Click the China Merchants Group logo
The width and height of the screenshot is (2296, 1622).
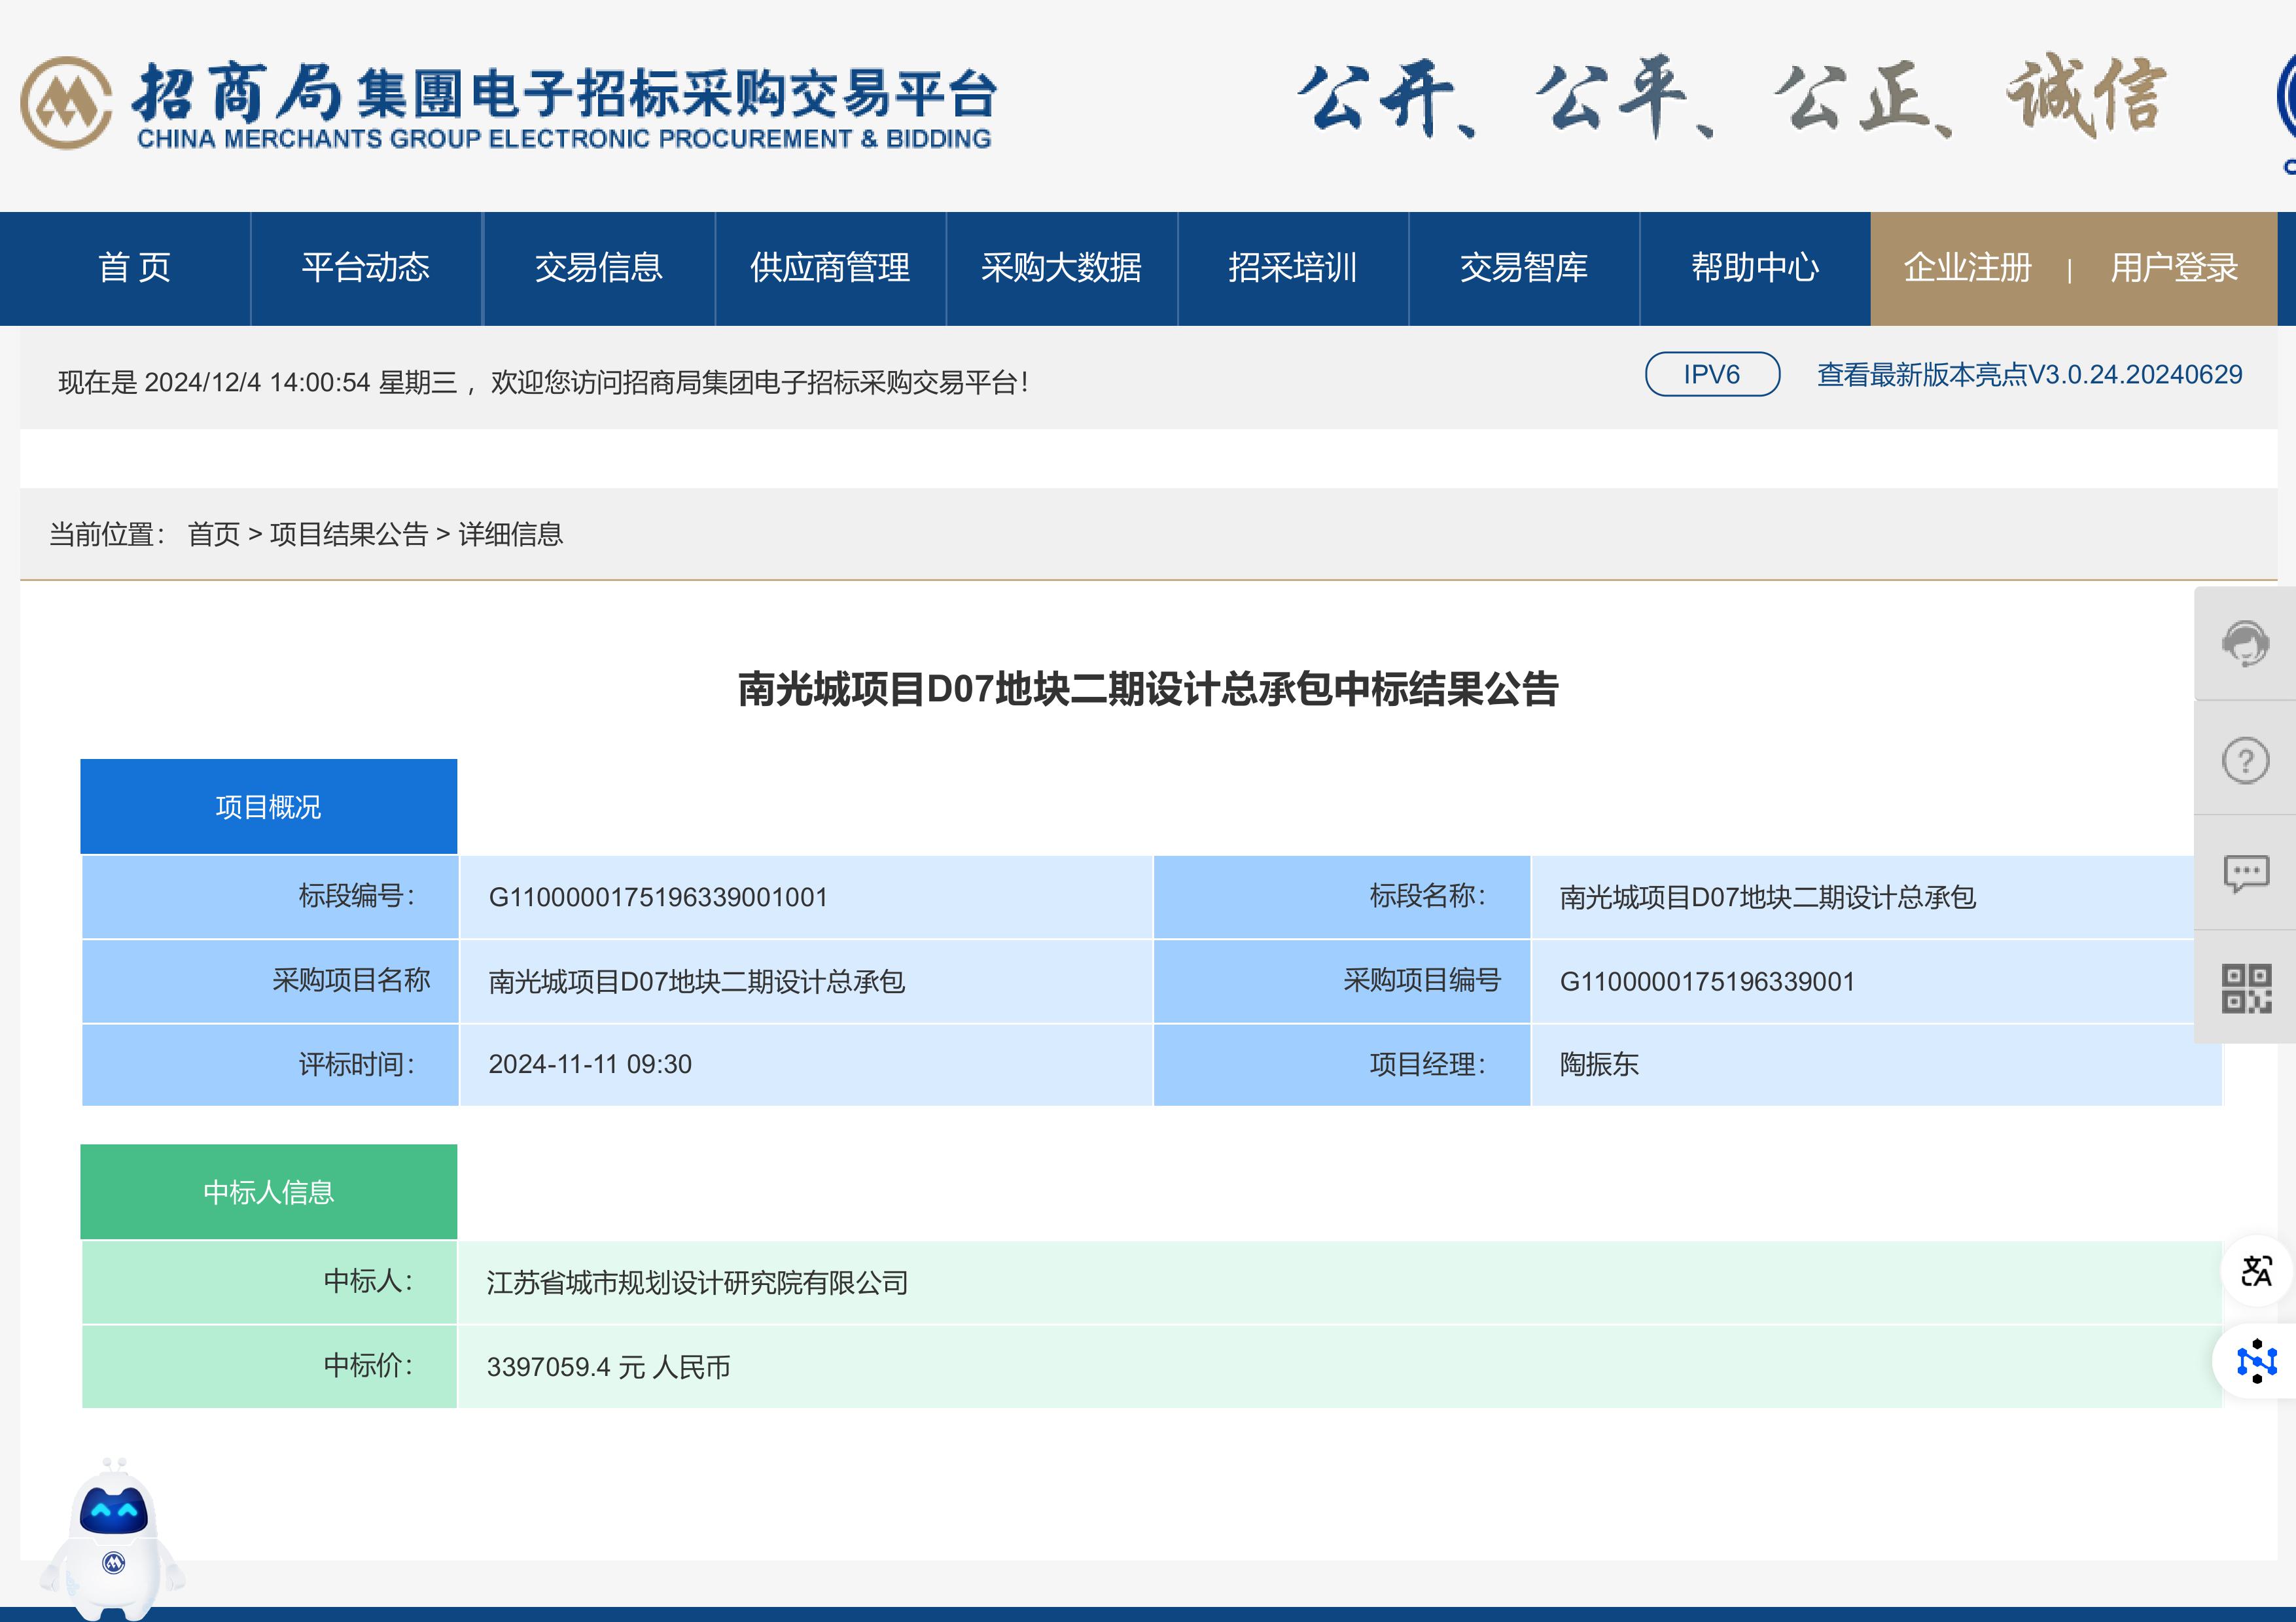(x=66, y=103)
